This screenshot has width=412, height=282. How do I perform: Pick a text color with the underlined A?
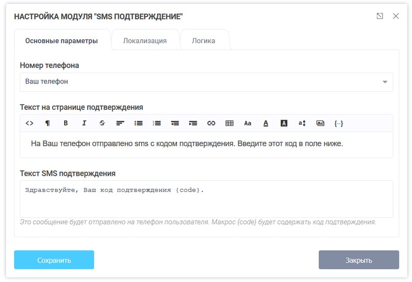pos(266,122)
